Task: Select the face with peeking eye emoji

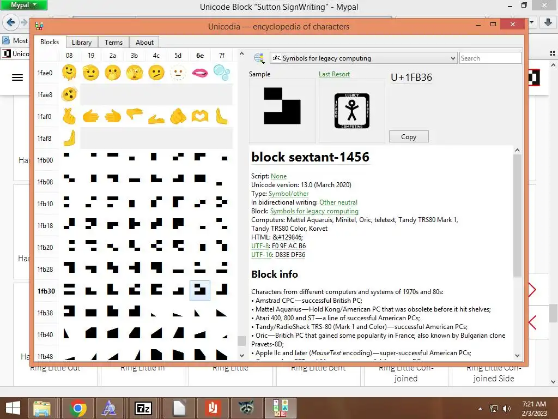Action: pos(135,73)
